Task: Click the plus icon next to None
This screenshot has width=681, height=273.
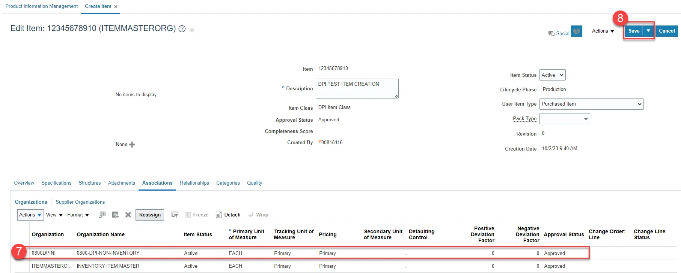Action: click(x=132, y=145)
